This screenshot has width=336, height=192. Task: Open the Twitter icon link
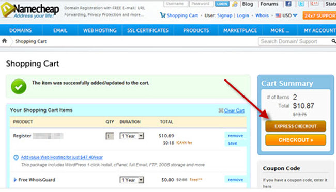click(301, 4)
